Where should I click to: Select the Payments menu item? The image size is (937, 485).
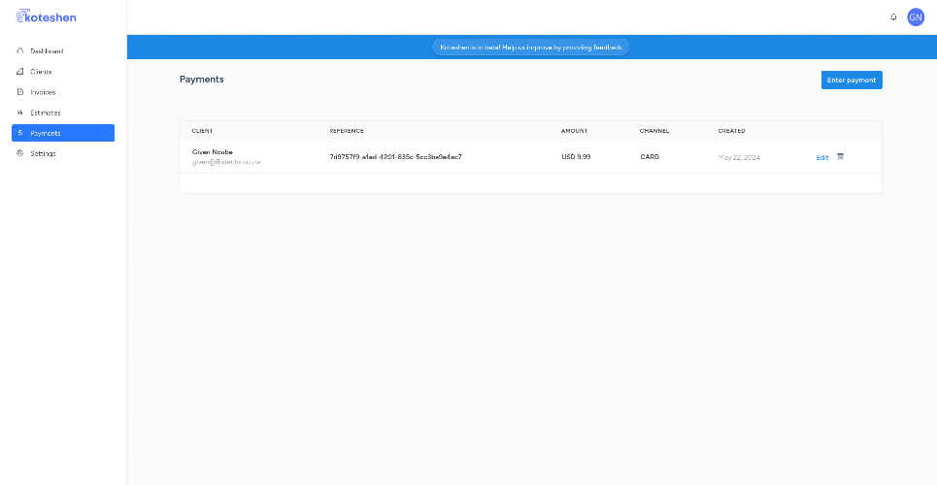pyautogui.click(x=63, y=133)
